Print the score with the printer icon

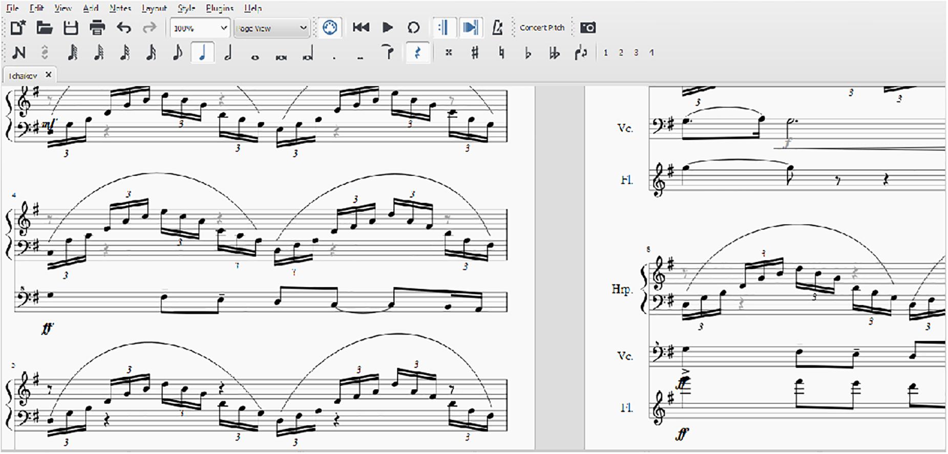97,28
